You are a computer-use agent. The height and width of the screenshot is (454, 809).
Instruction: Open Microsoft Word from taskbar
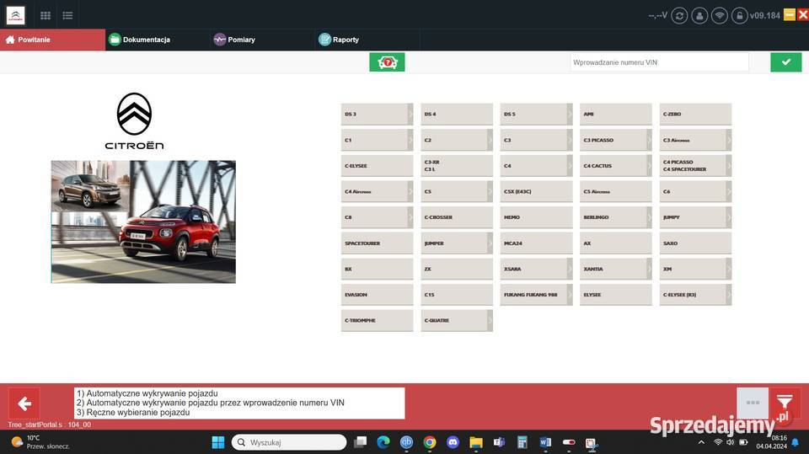point(545,442)
